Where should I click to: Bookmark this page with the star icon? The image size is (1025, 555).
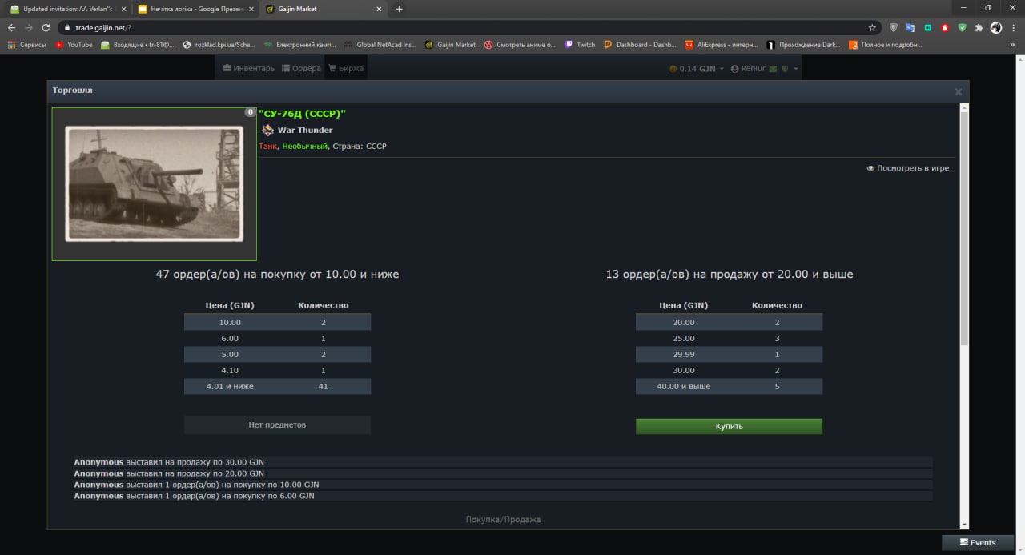click(x=872, y=27)
